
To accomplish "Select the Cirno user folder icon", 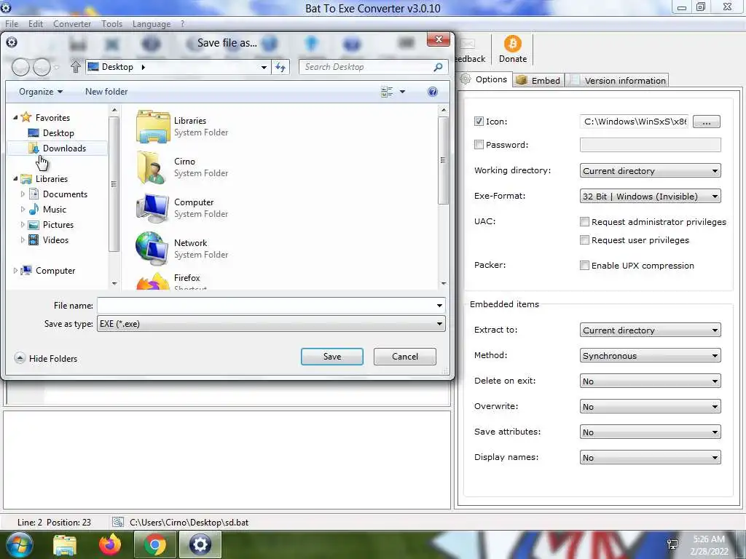I will pyautogui.click(x=153, y=167).
